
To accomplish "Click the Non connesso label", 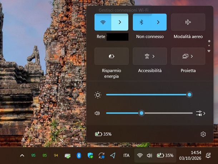I will [150, 36].
